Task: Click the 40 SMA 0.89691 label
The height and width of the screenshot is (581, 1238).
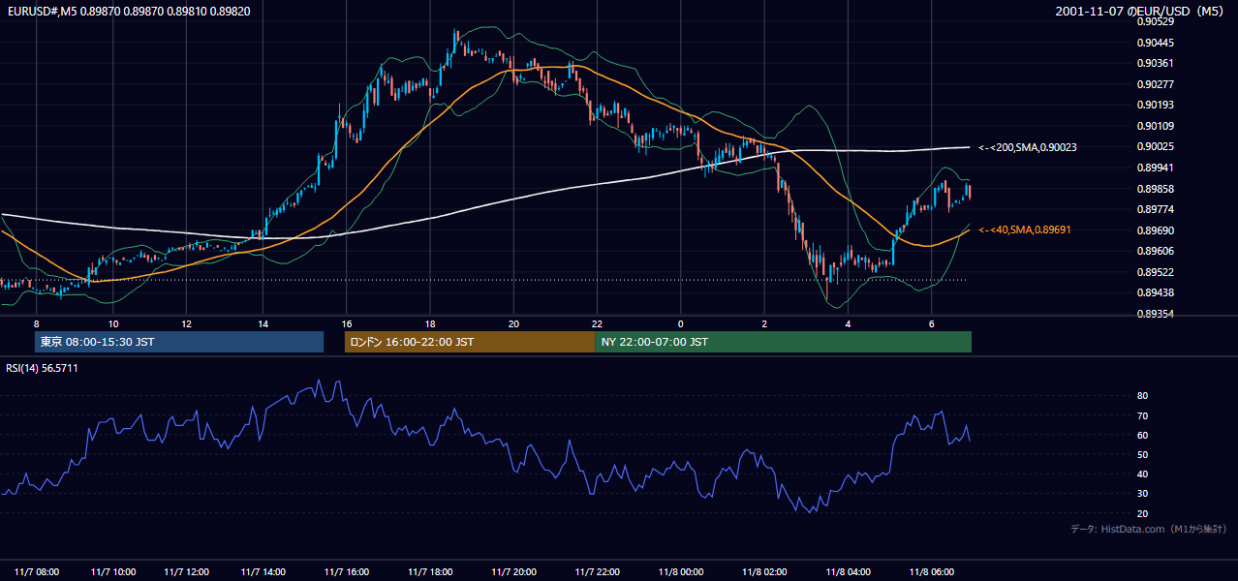Action: (x=1027, y=229)
